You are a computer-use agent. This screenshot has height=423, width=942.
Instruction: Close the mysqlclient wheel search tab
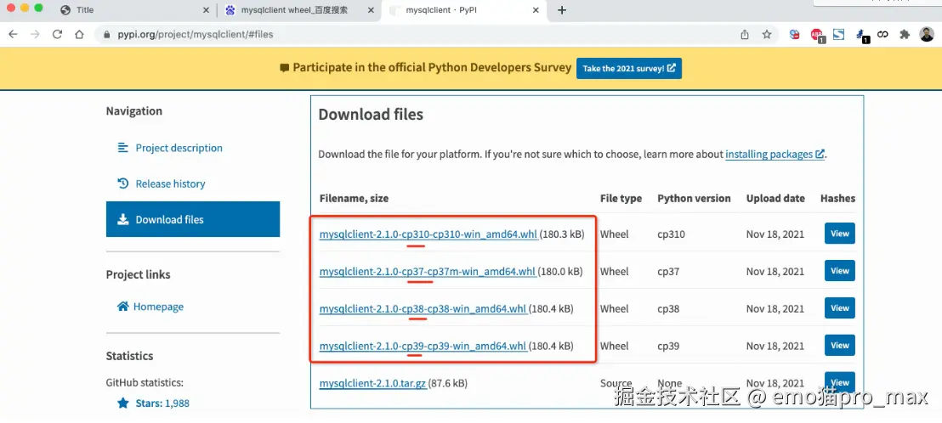371,10
